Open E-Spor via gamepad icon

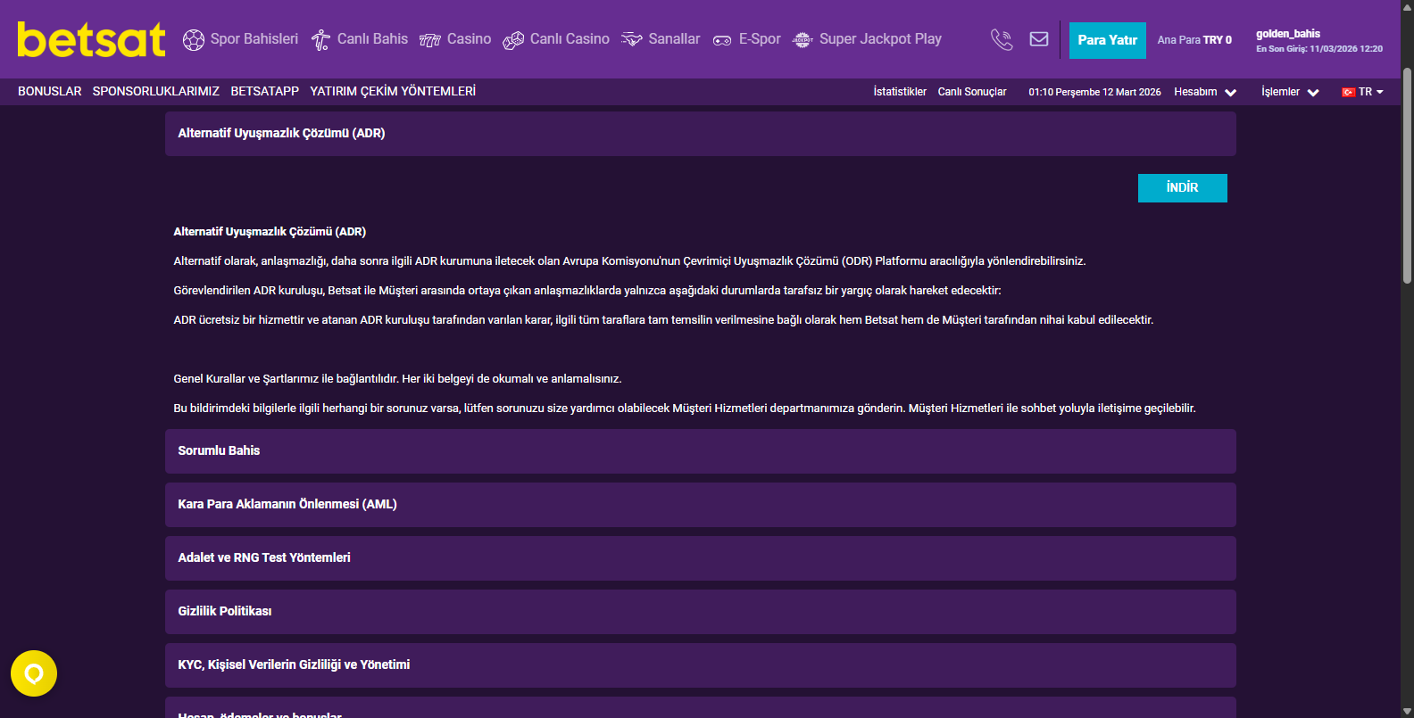pos(722,40)
